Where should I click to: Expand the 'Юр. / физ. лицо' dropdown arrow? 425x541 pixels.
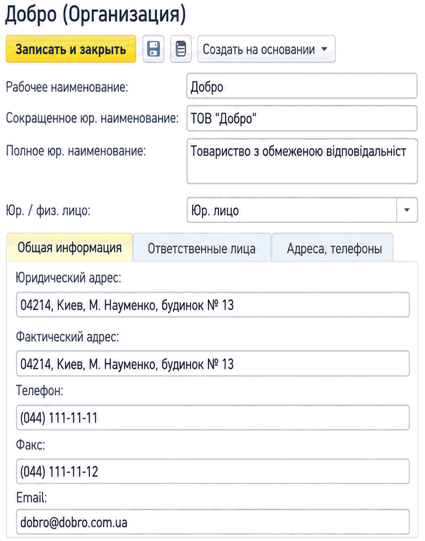407,210
